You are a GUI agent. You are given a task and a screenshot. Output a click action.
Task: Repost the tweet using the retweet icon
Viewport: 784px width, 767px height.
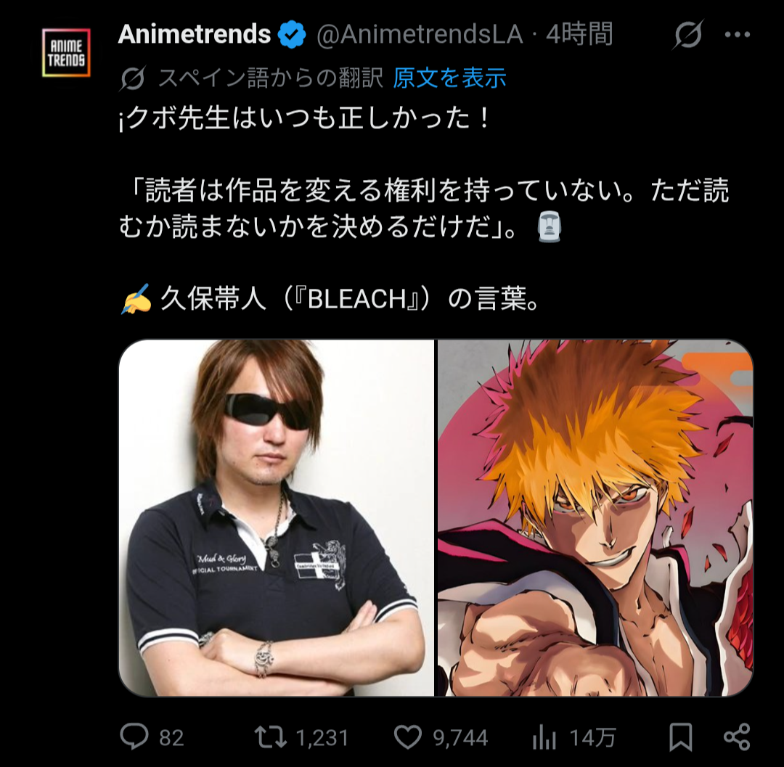click(270, 737)
